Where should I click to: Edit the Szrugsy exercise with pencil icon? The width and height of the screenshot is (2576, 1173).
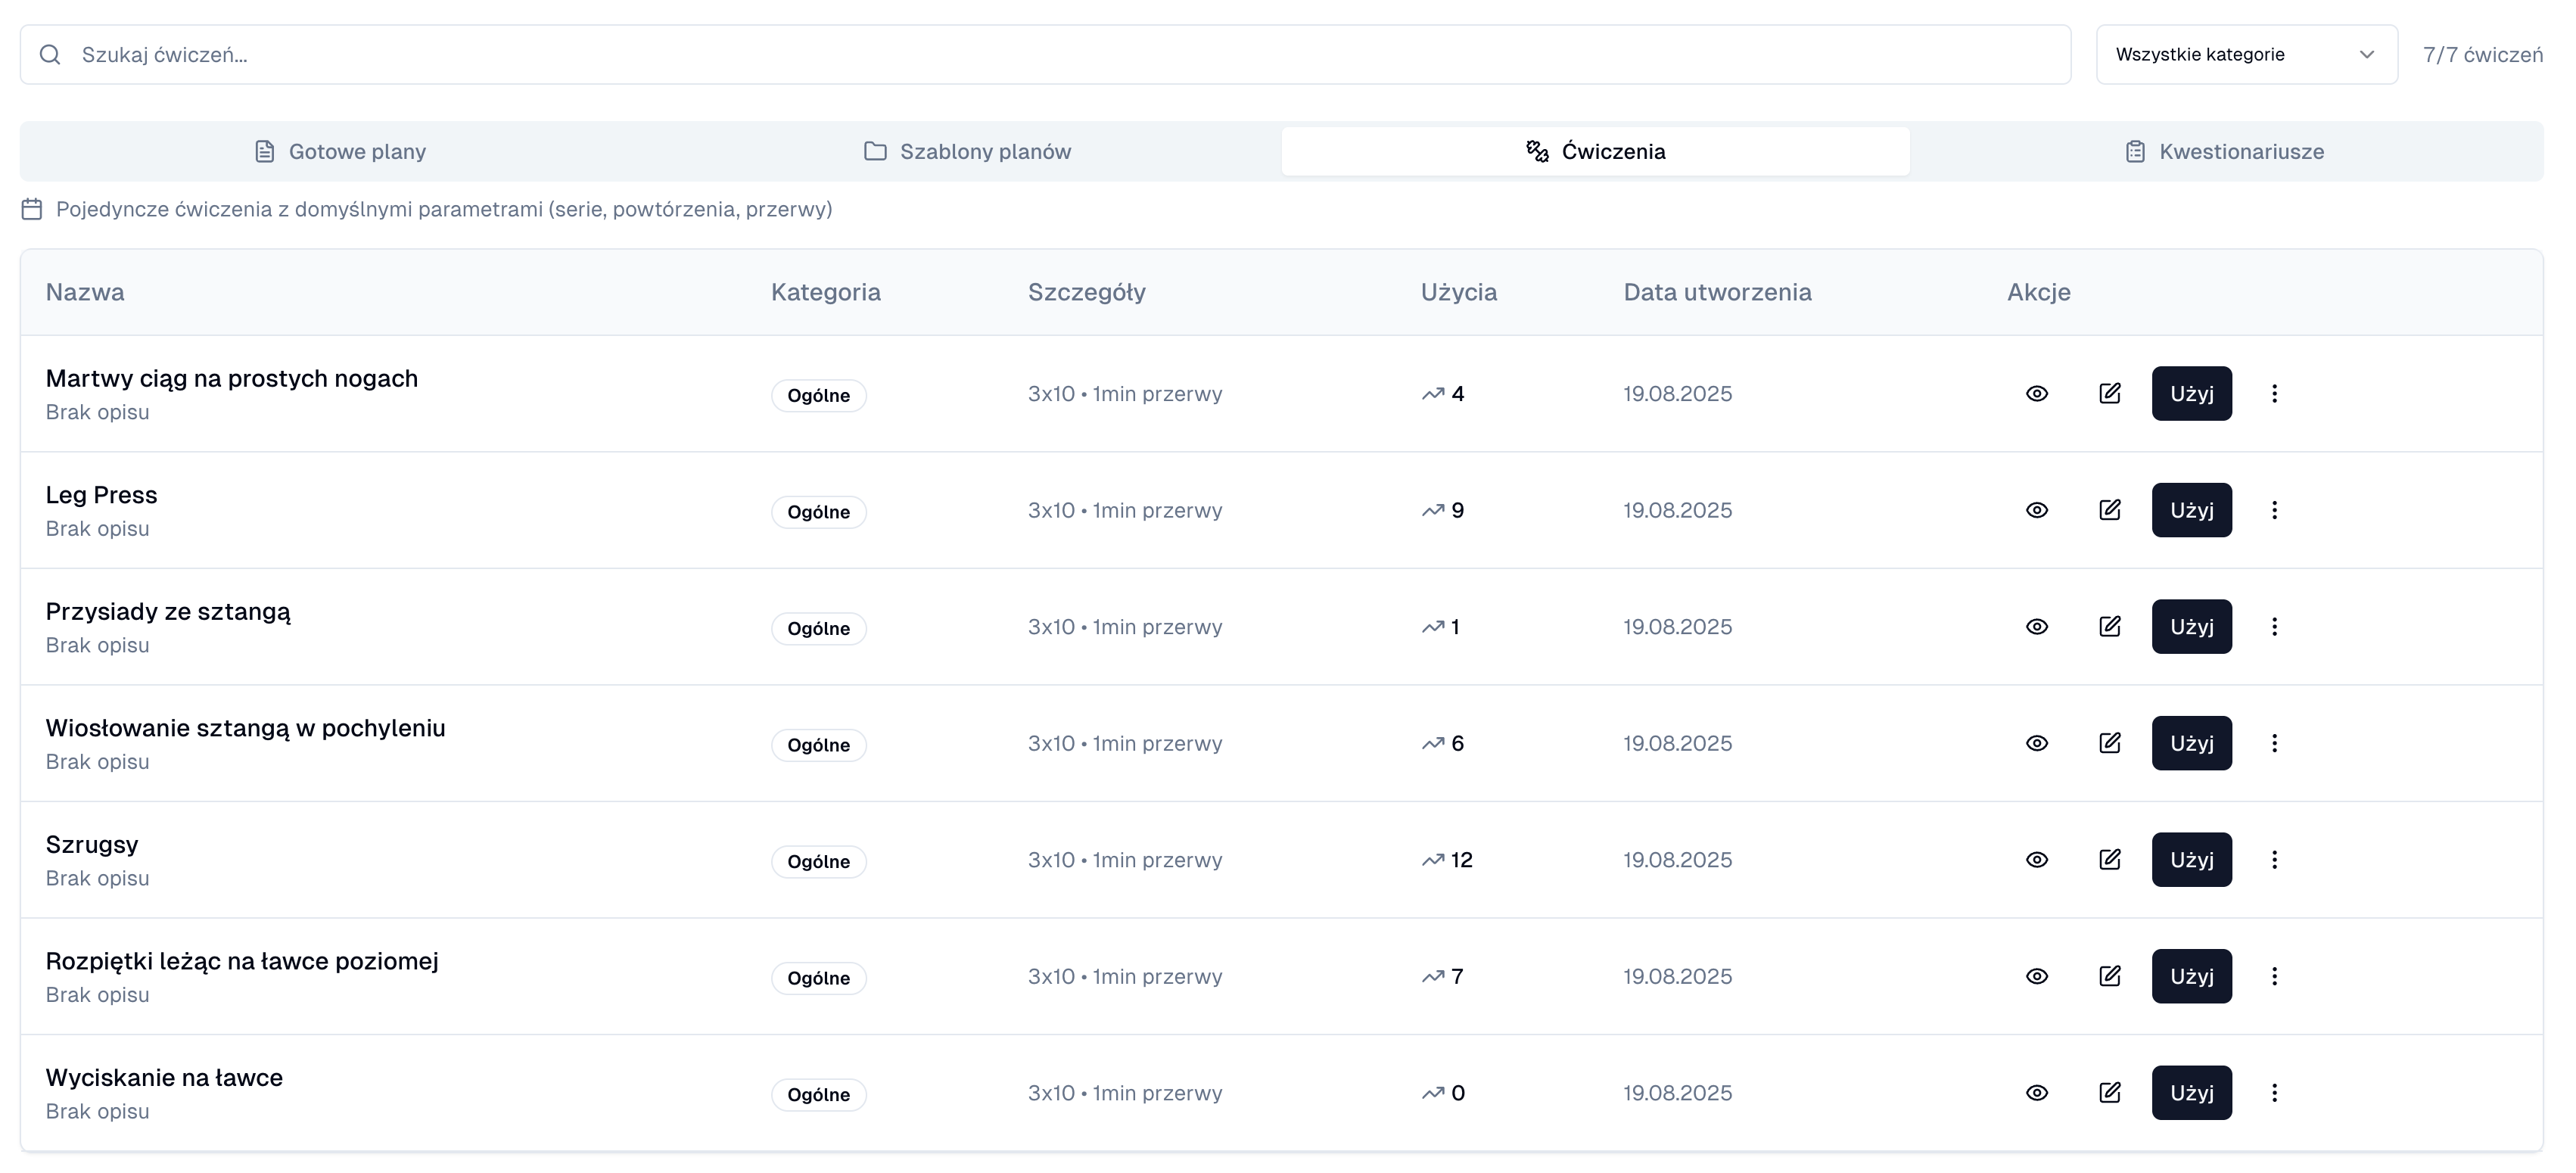(x=2109, y=859)
